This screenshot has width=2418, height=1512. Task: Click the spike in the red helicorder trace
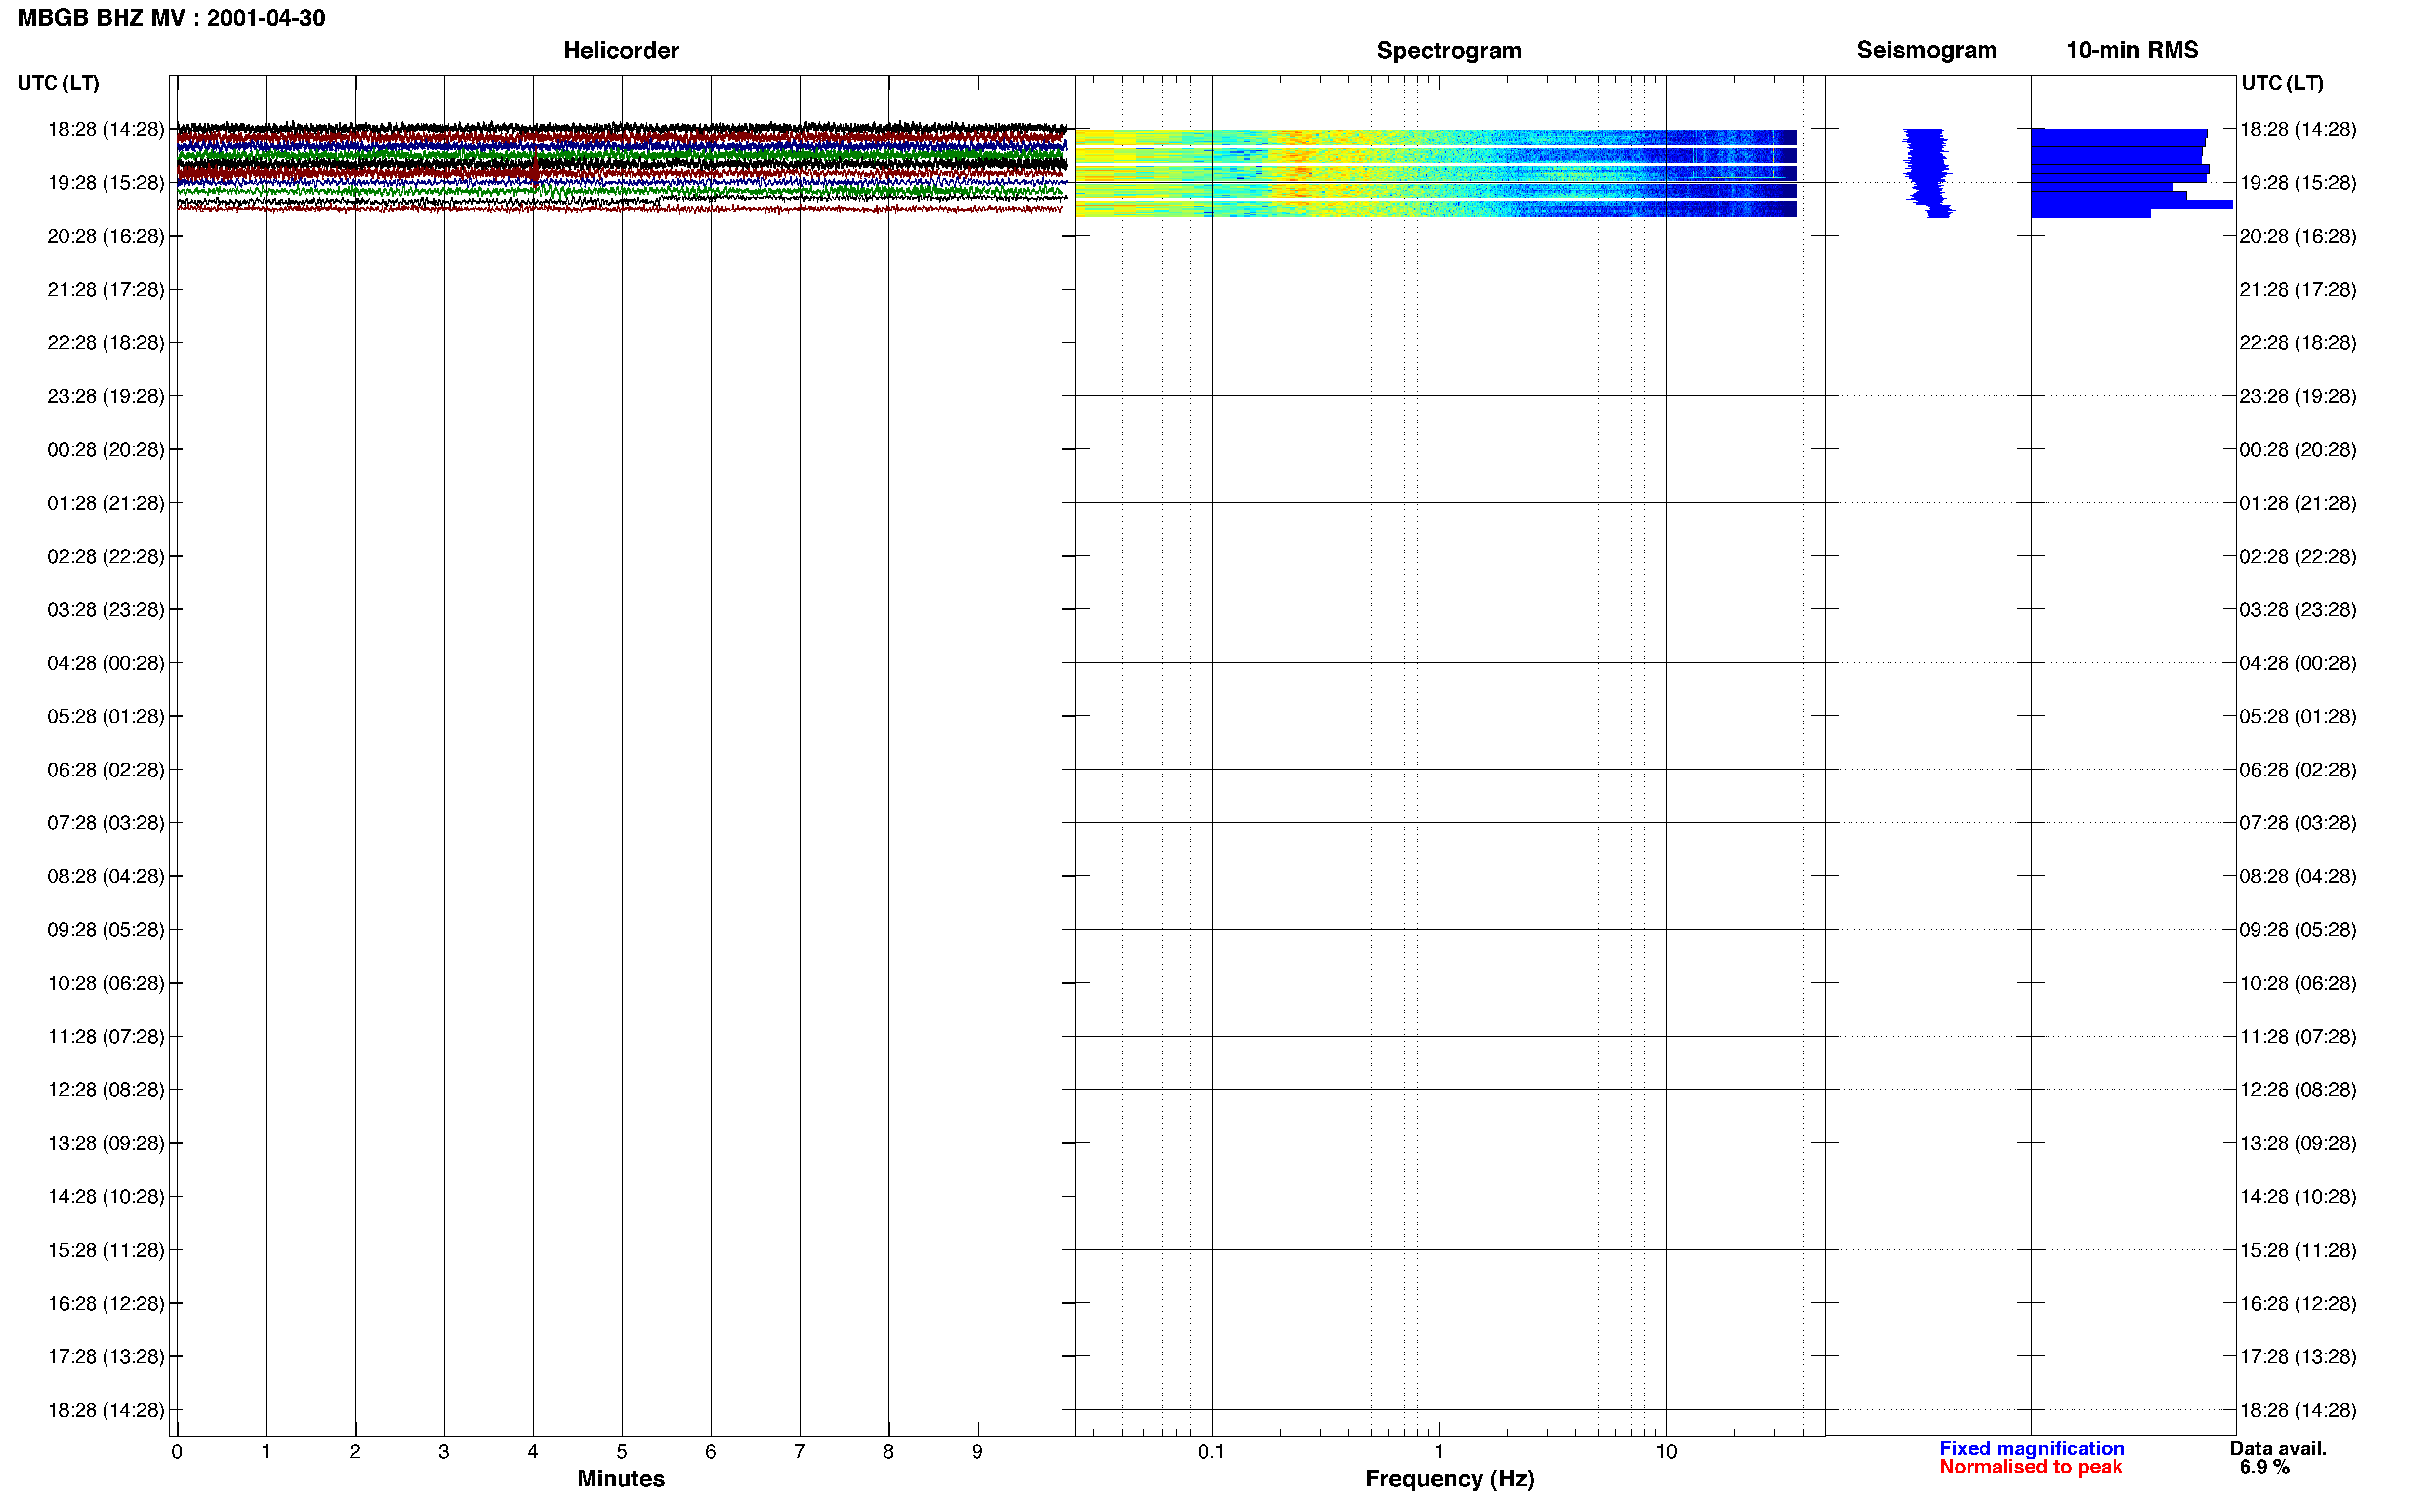pos(535,168)
